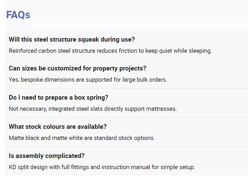Click the bespoke dimensions bulk orders answer
This screenshot has height=176, width=248.
[88, 80]
